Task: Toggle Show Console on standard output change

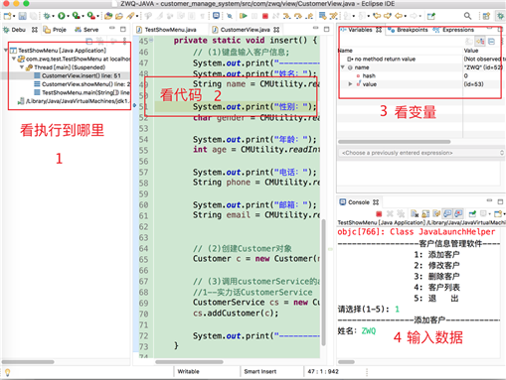Action: click(x=447, y=213)
